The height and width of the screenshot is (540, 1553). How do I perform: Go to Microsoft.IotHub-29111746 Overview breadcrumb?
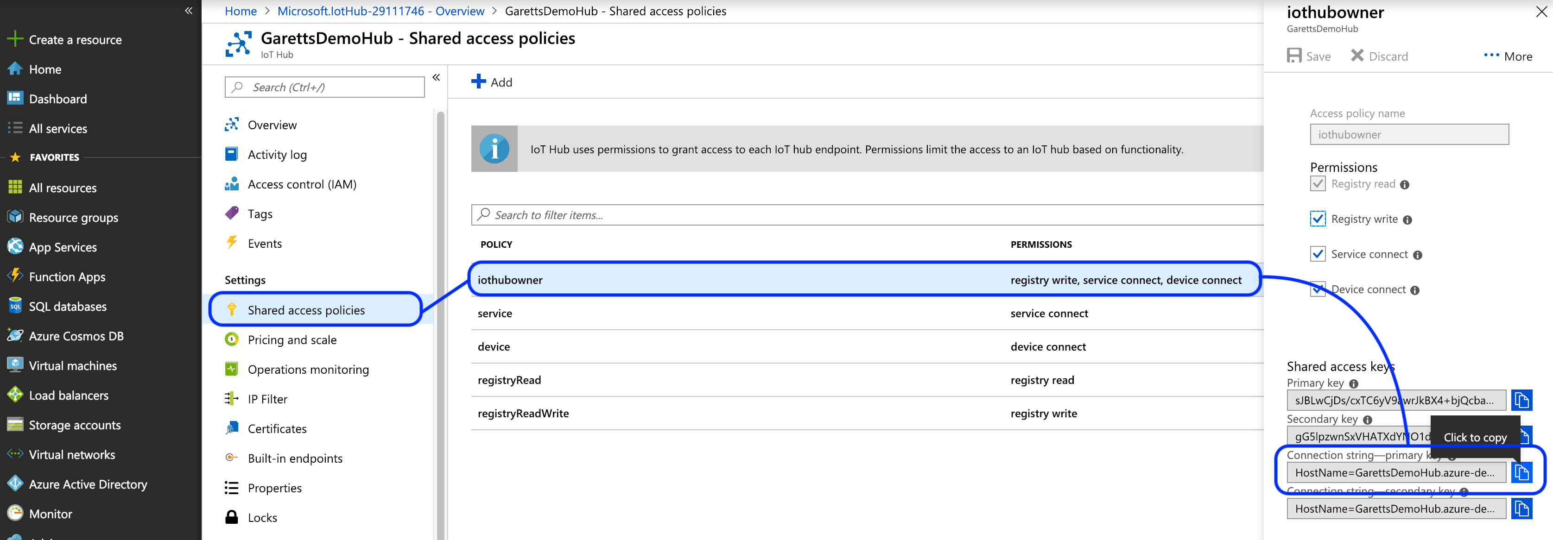coord(380,11)
